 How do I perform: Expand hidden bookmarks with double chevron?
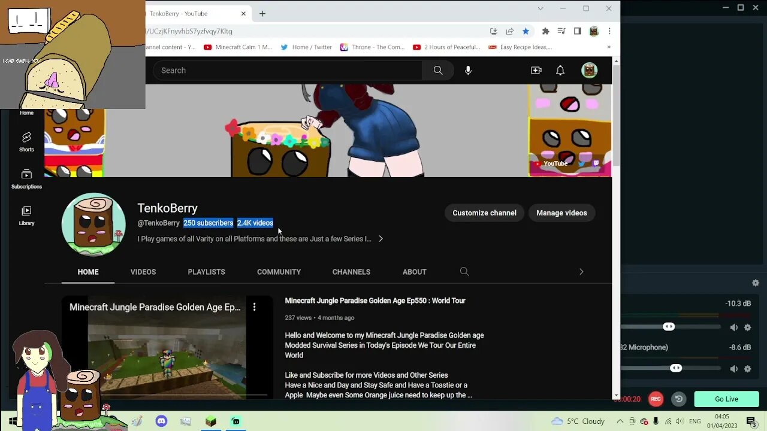point(609,47)
